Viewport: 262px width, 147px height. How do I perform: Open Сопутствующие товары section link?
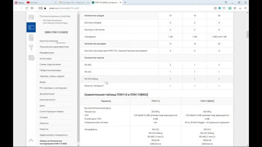(x=52, y=111)
